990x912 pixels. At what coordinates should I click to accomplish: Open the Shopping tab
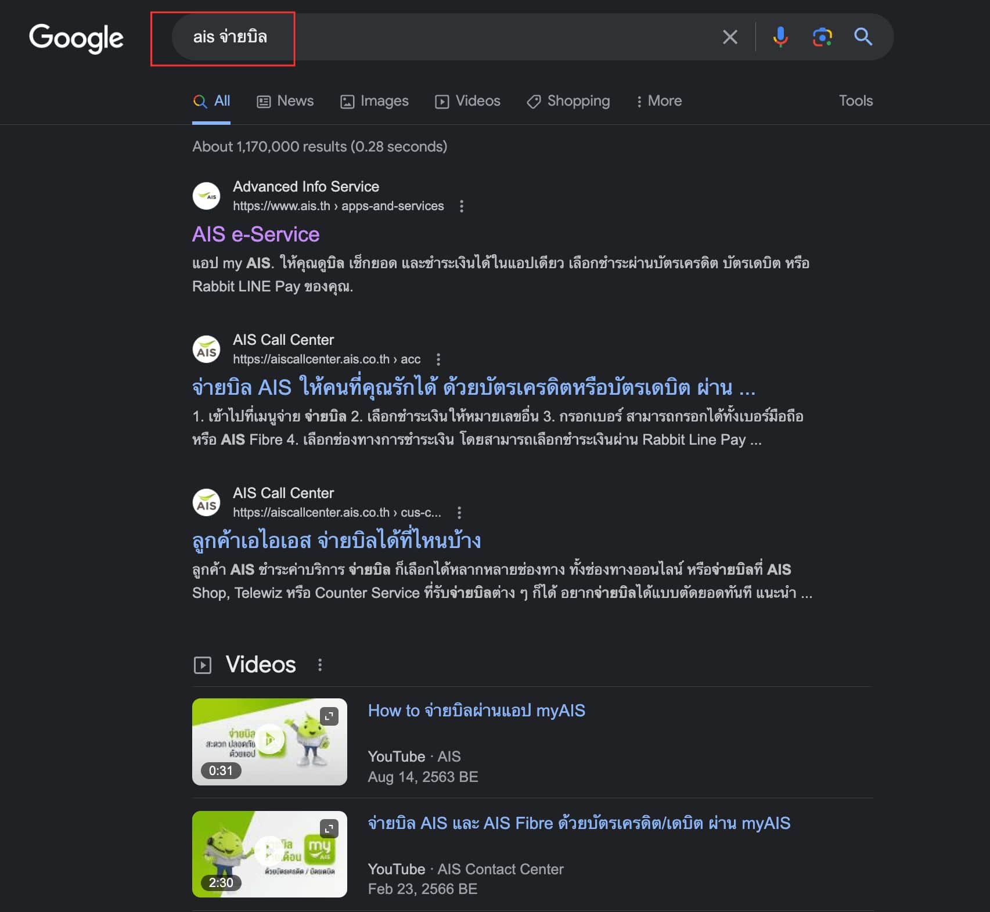coord(568,101)
